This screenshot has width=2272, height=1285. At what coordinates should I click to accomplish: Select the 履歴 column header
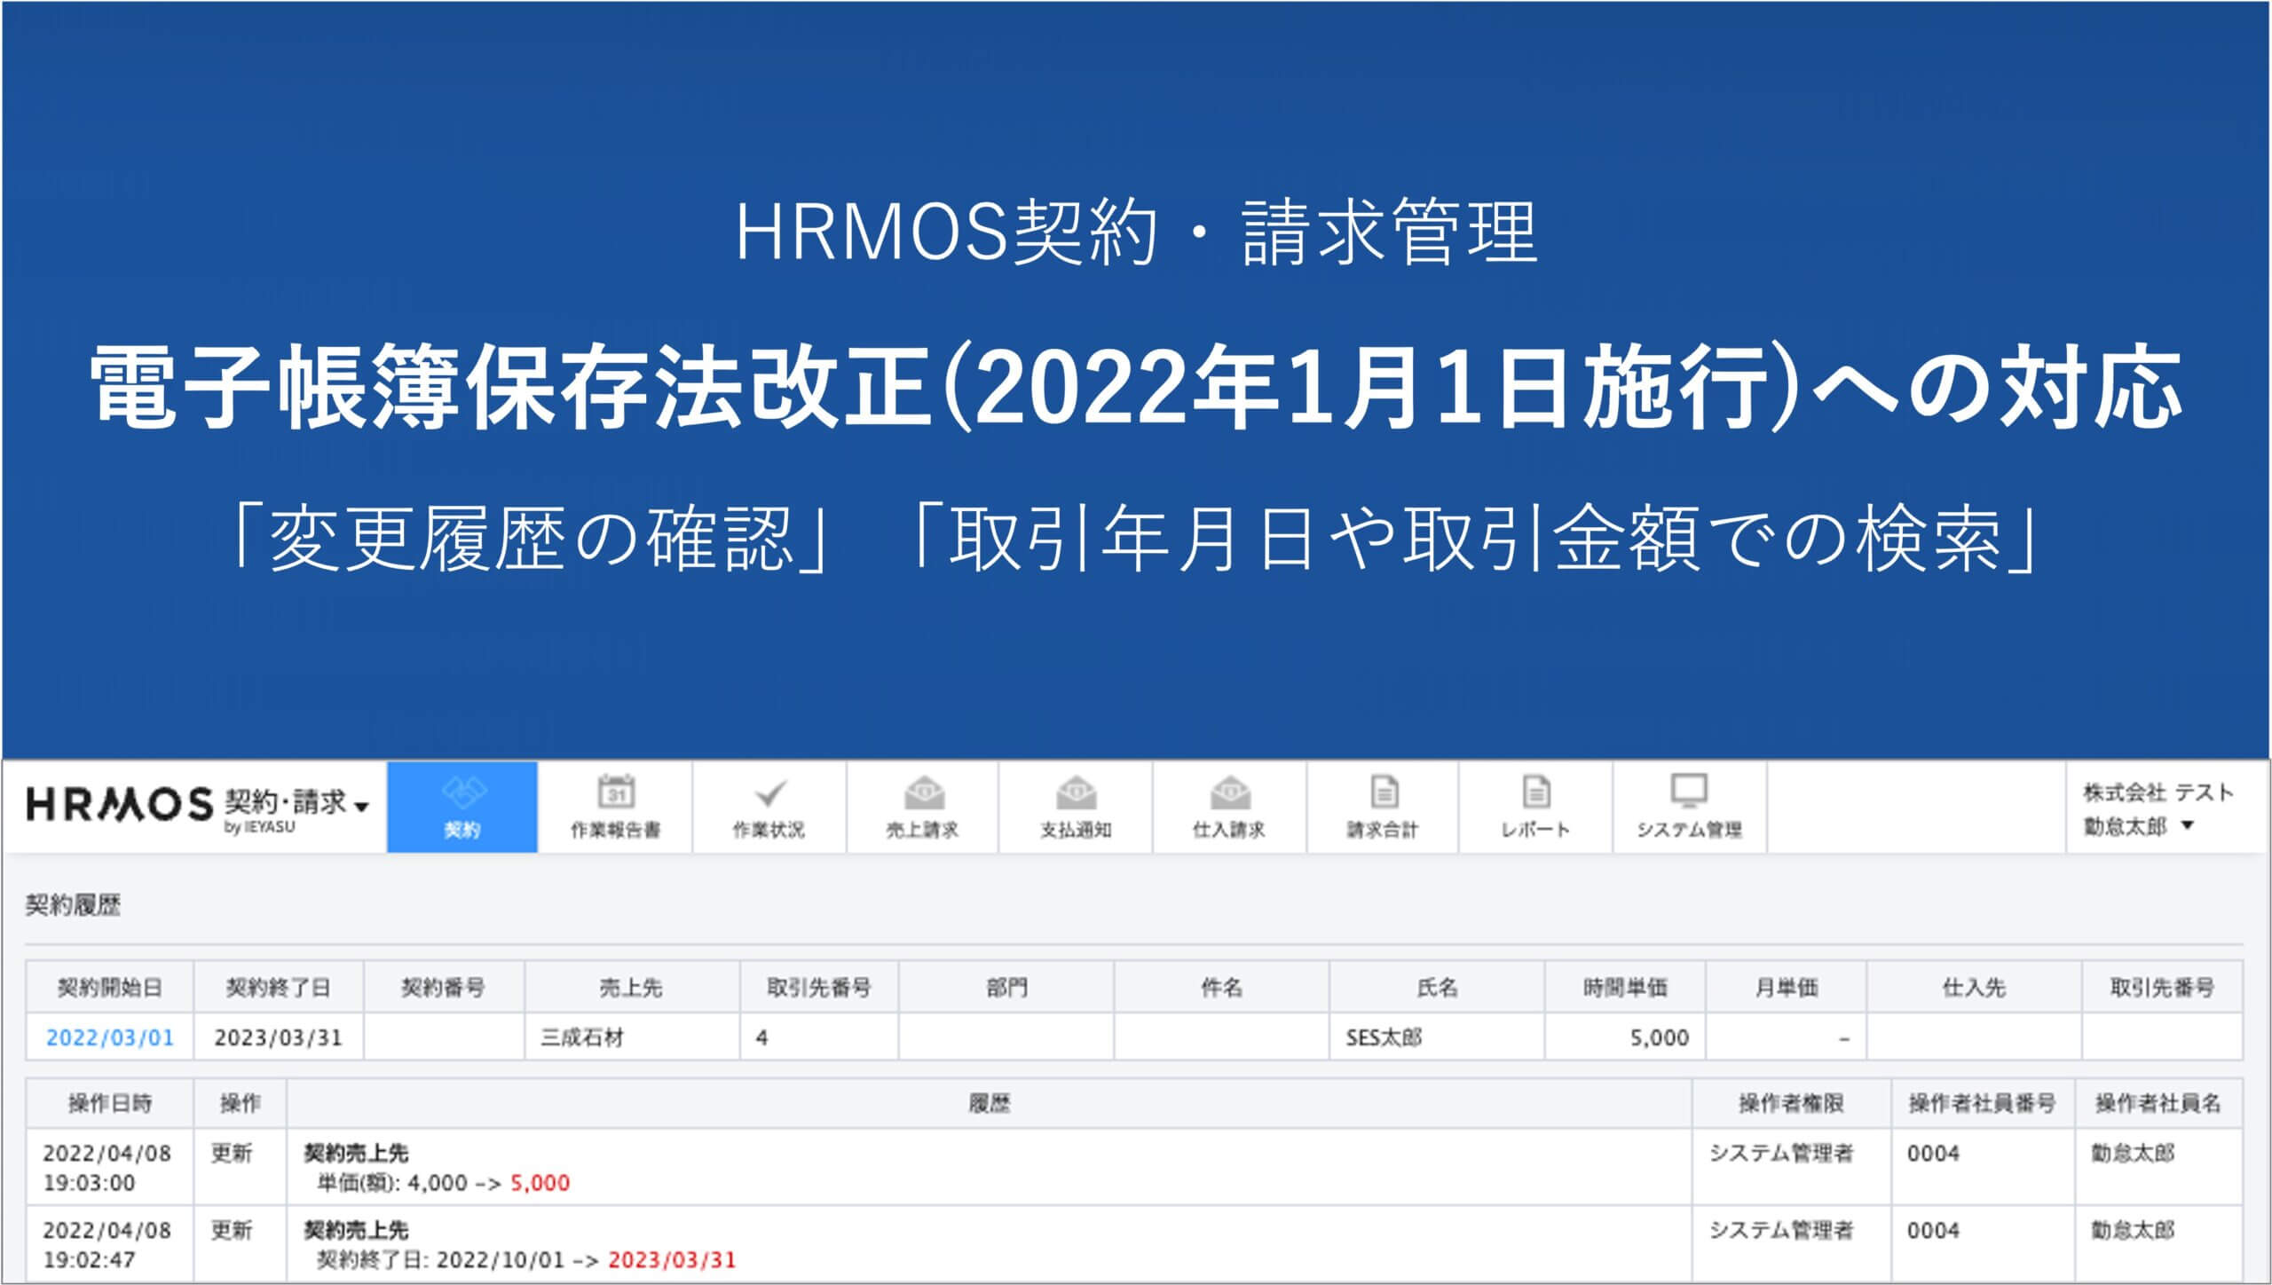pyautogui.click(x=990, y=1103)
